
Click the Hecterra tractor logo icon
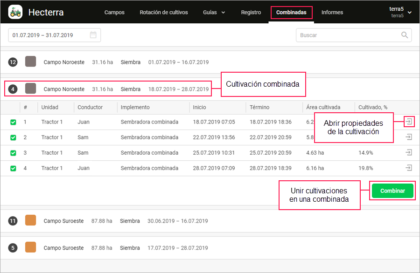tap(15, 12)
